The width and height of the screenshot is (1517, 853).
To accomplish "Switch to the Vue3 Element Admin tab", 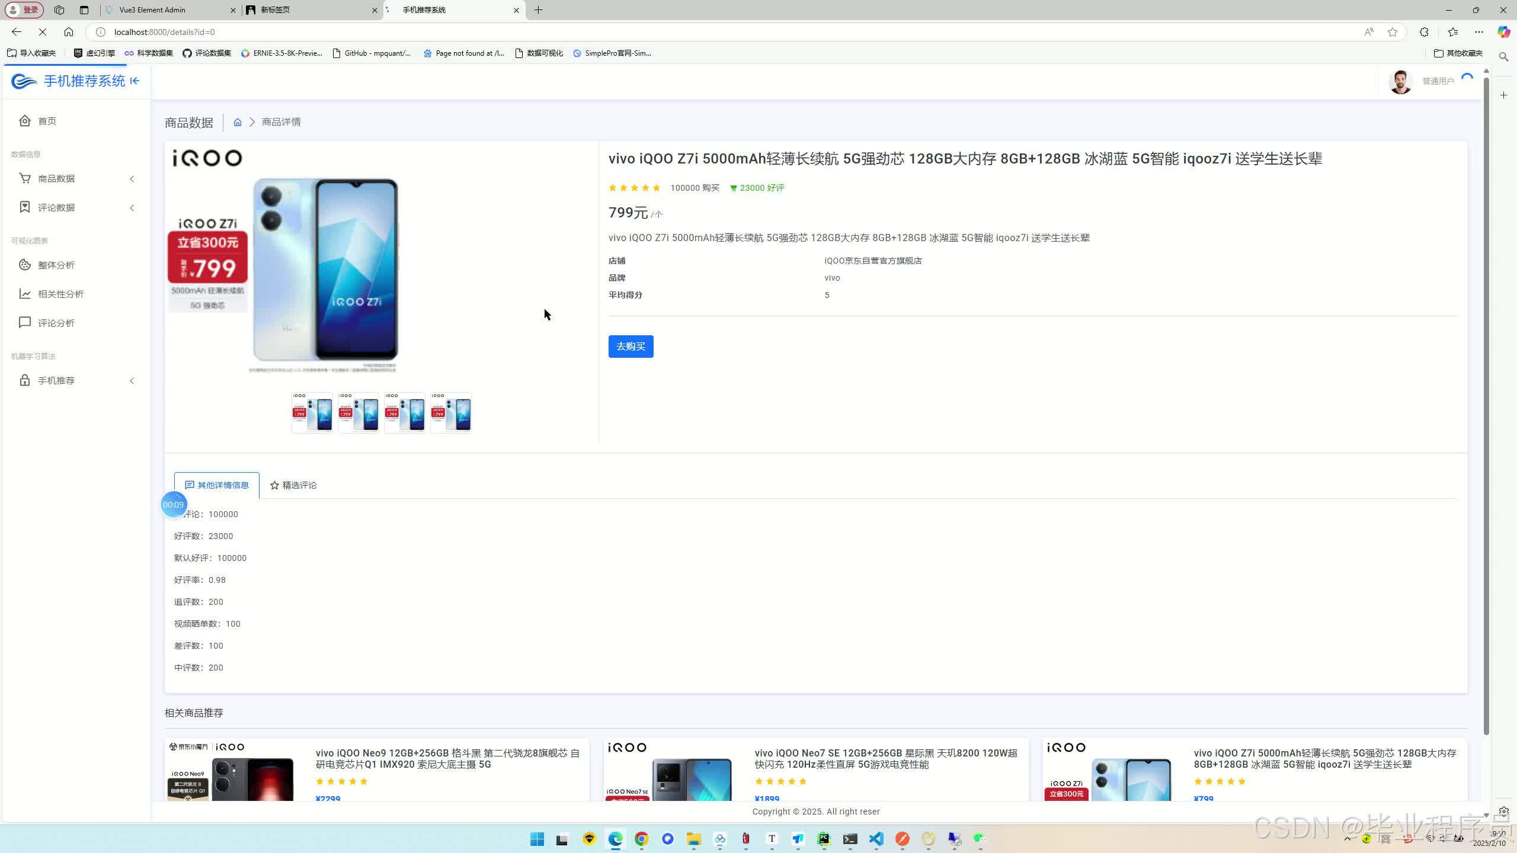I will (170, 10).
